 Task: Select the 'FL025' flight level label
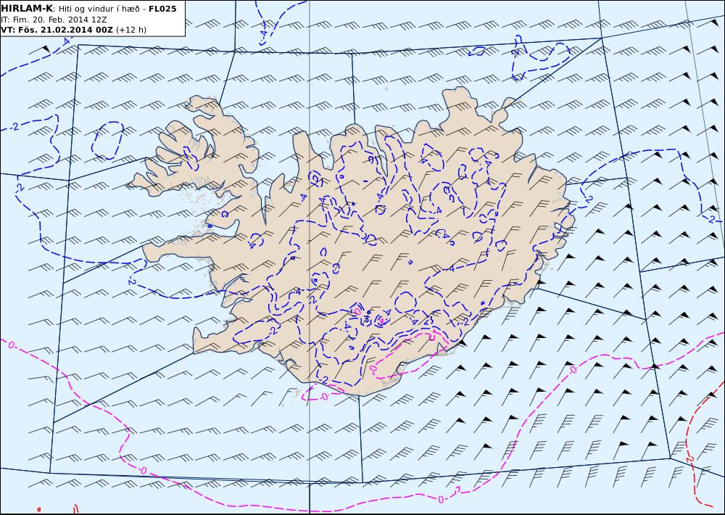(162, 8)
